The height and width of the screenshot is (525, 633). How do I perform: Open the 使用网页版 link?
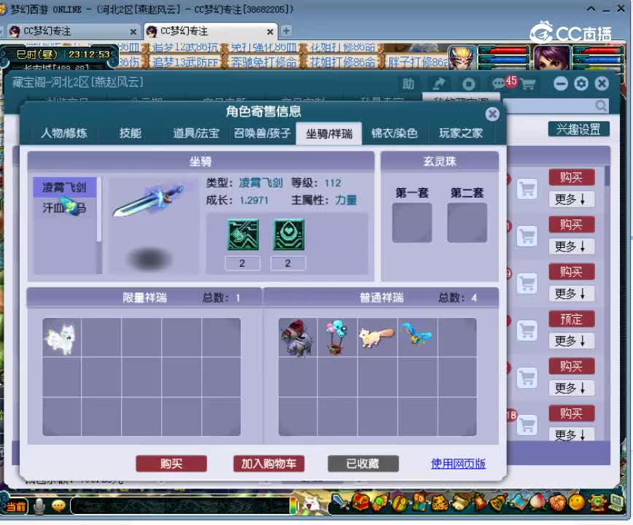click(458, 463)
